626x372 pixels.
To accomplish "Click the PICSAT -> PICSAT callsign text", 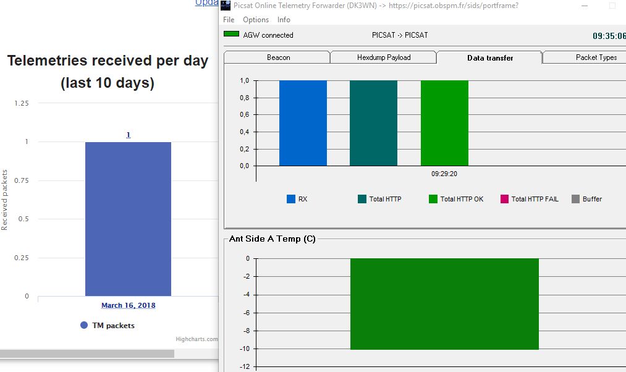I will tap(400, 35).
